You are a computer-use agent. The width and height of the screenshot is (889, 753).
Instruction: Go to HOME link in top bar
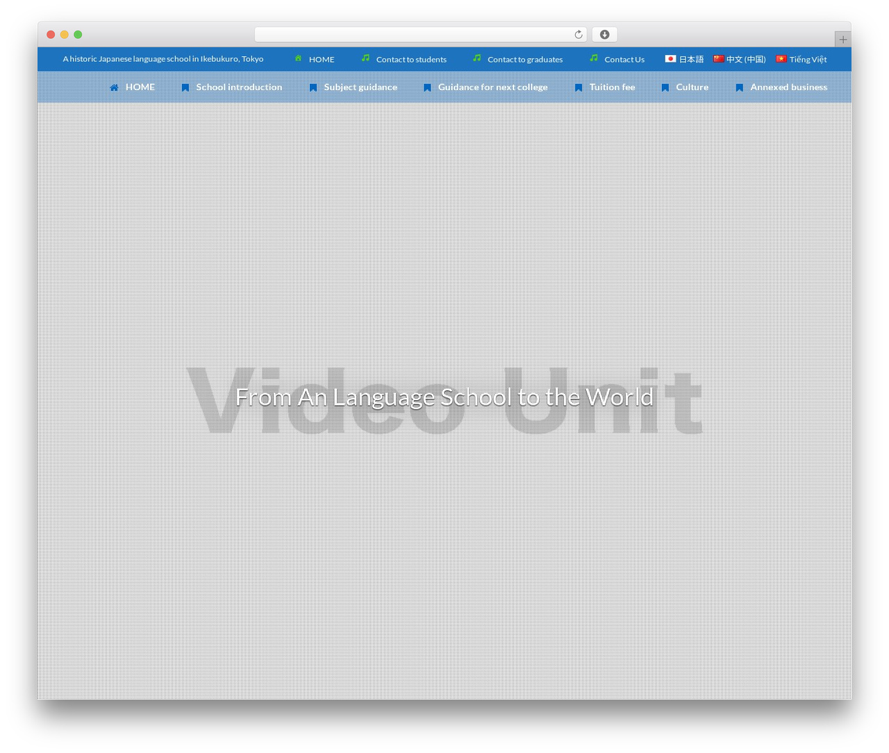coord(322,59)
